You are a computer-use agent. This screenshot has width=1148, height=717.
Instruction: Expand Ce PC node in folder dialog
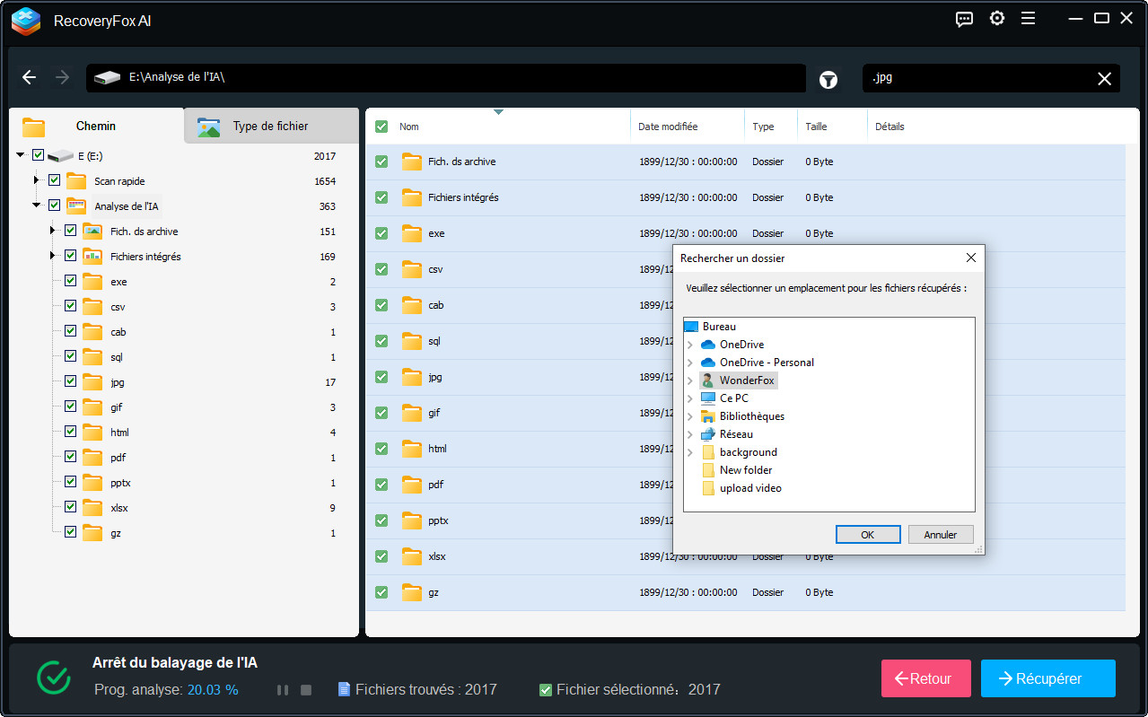pyautogui.click(x=690, y=398)
